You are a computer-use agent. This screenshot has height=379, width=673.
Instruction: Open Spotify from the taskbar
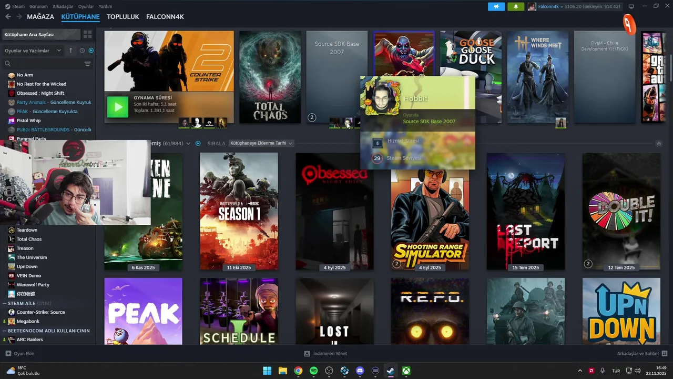[314, 371]
